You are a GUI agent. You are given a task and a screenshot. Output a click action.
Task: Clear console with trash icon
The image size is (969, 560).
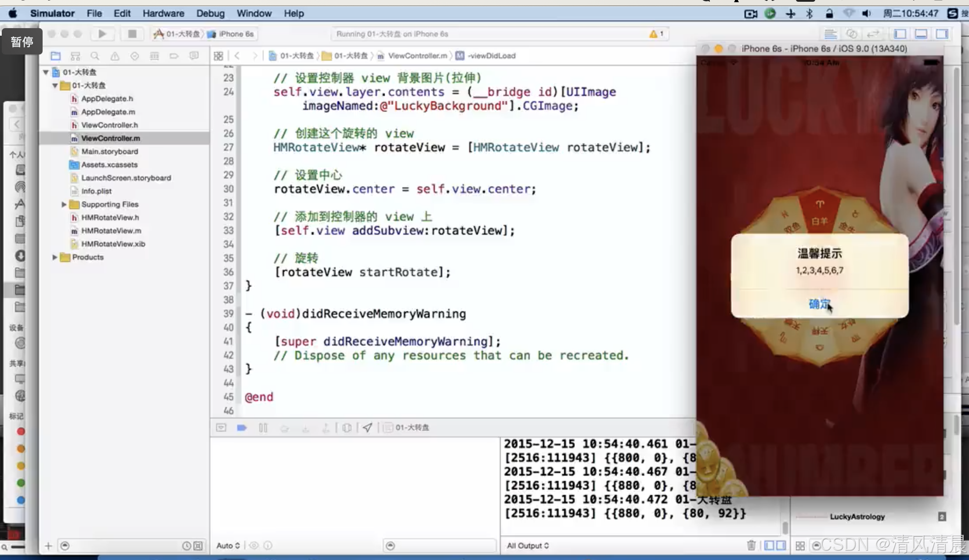(x=751, y=545)
